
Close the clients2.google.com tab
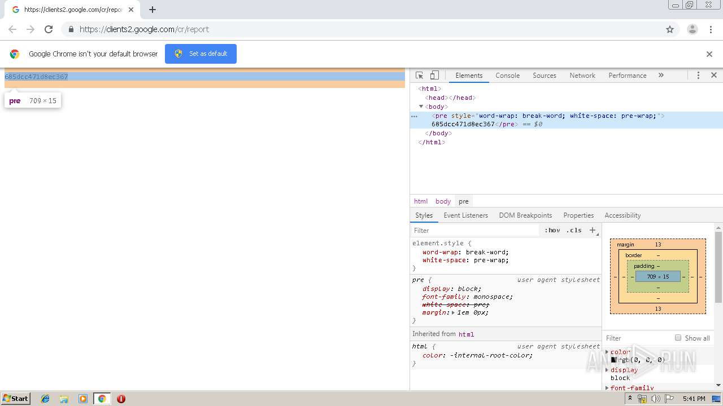pyautogui.click(x=131, y=10)
